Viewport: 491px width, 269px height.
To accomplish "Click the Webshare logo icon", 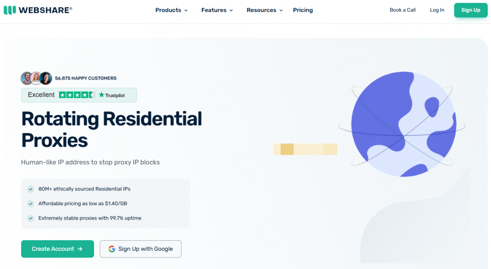I will pyautogui.click(x=10, y=10).
